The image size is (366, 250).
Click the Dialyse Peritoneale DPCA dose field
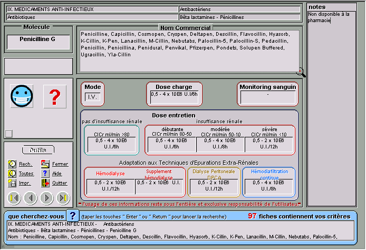coord(214,187)
